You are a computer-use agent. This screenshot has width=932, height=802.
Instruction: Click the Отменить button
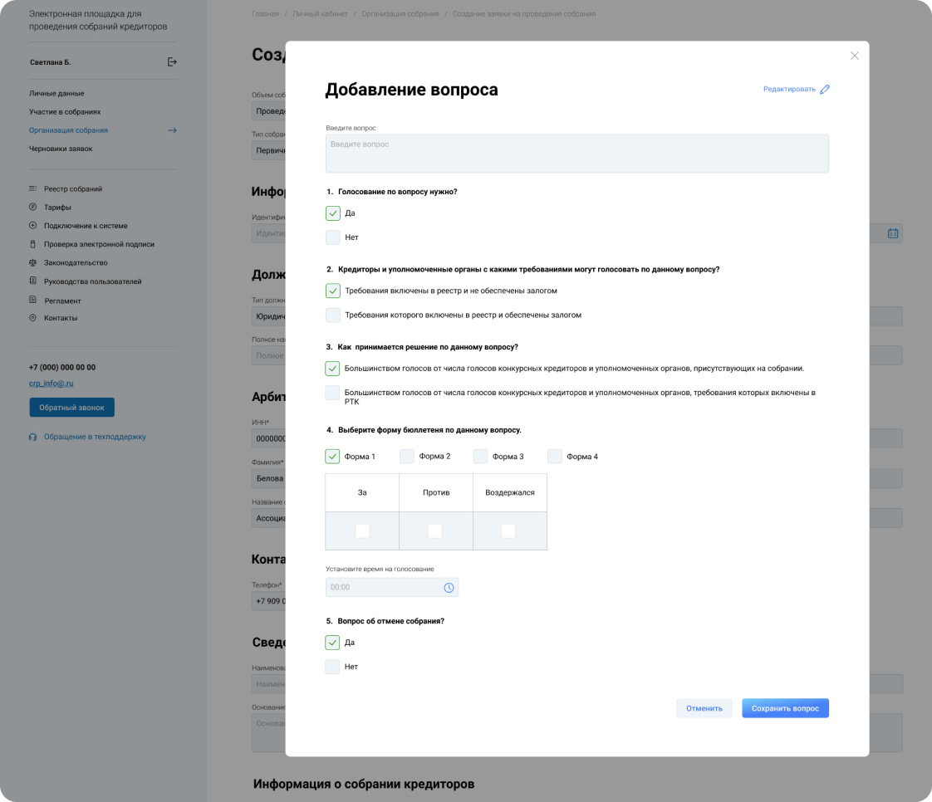point(704,708)
